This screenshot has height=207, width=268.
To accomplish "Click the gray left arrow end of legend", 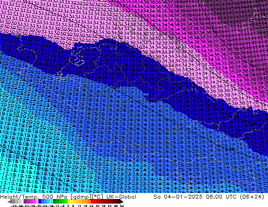I will tap(10, 202).
